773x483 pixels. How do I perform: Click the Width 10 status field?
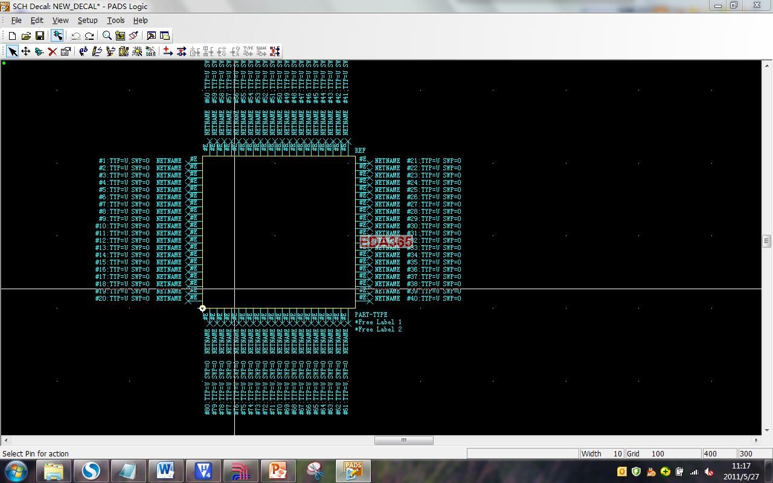(x=601, y=453)
